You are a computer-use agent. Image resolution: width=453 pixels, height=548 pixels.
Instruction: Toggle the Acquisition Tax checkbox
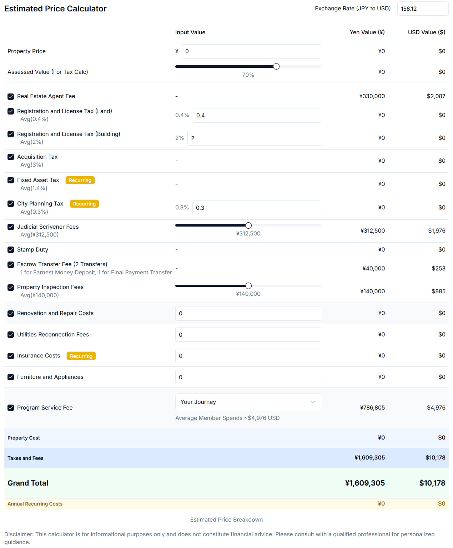[11, 157]
